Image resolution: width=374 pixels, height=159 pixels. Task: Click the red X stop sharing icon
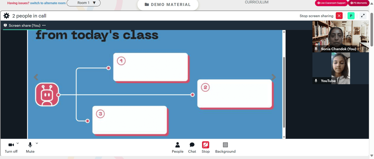tap(339, 16)
